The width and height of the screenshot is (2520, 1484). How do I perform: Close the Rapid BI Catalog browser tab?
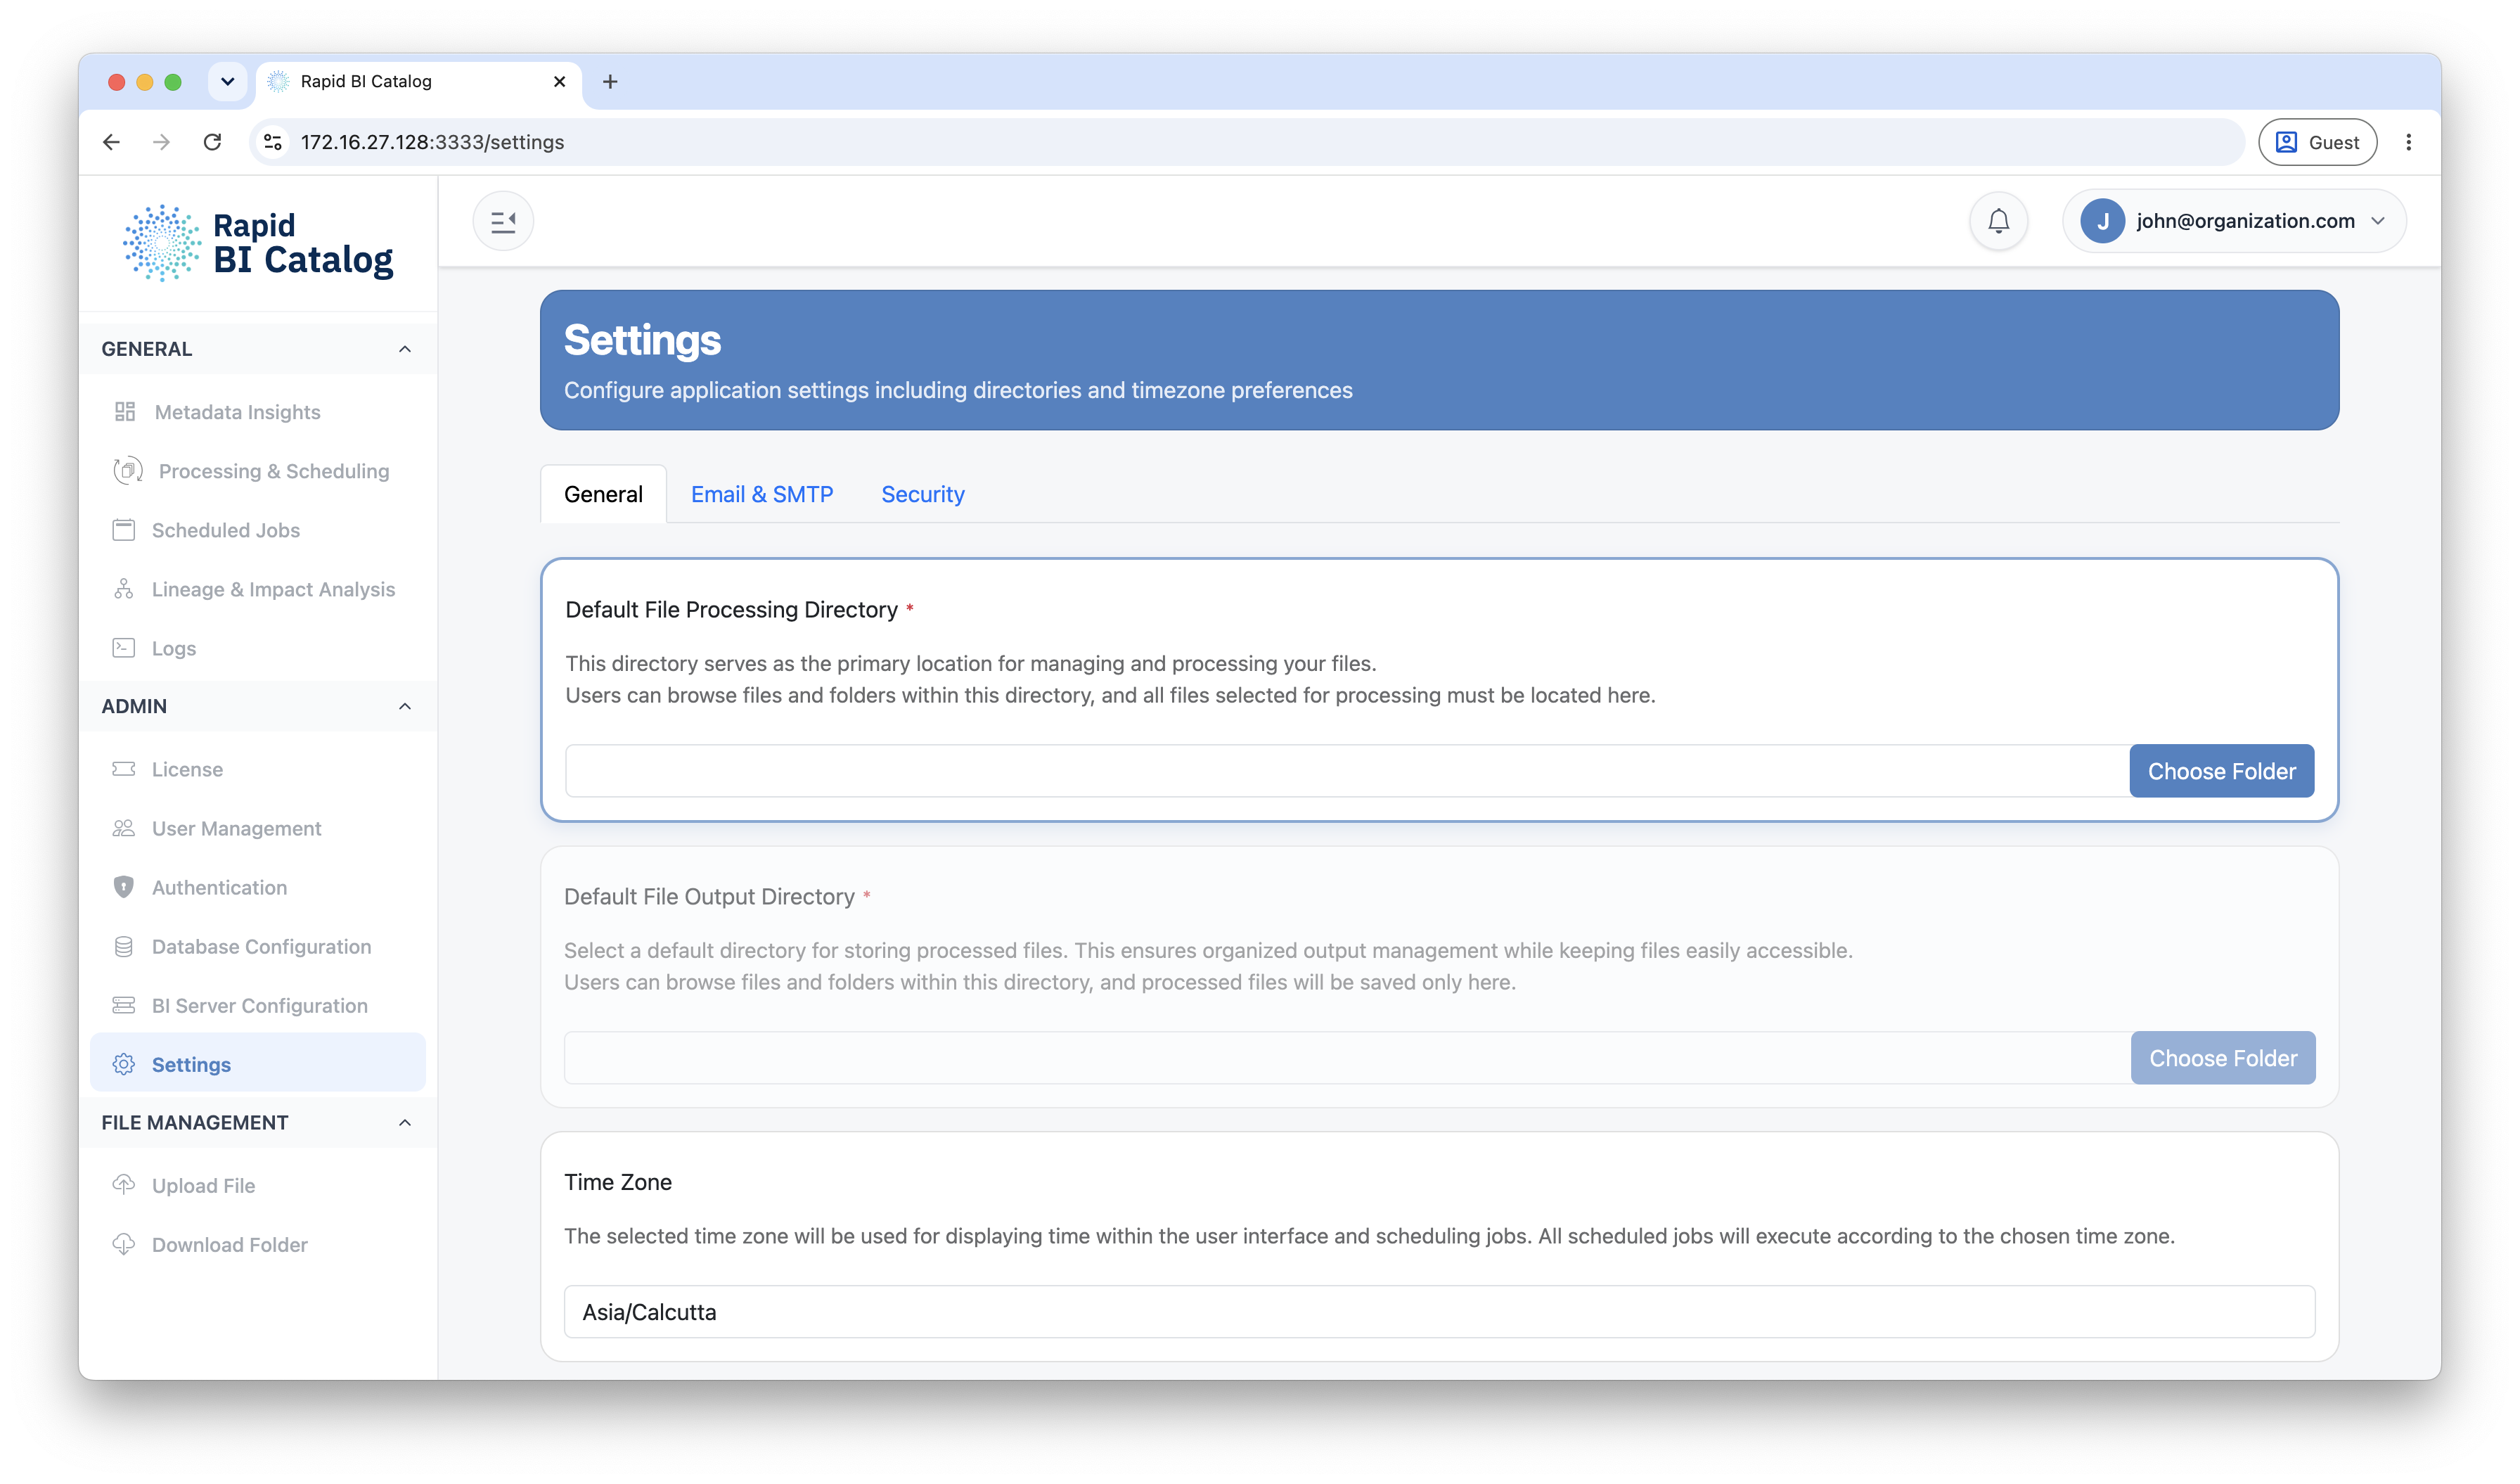[559, 81]
